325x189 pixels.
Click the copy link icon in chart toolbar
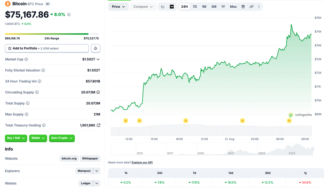pyautogui.click(x=251, y=7)
